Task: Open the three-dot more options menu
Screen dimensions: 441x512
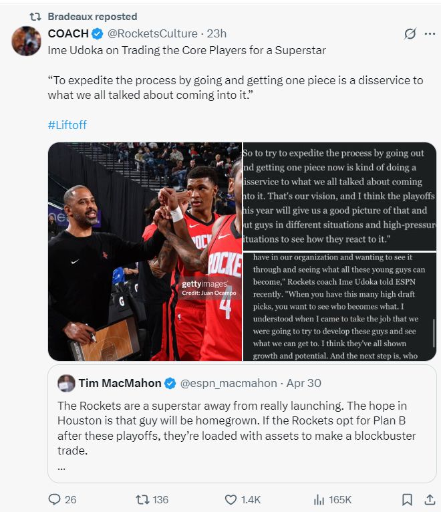Action: pyautogui.click(x=430, y=34)
